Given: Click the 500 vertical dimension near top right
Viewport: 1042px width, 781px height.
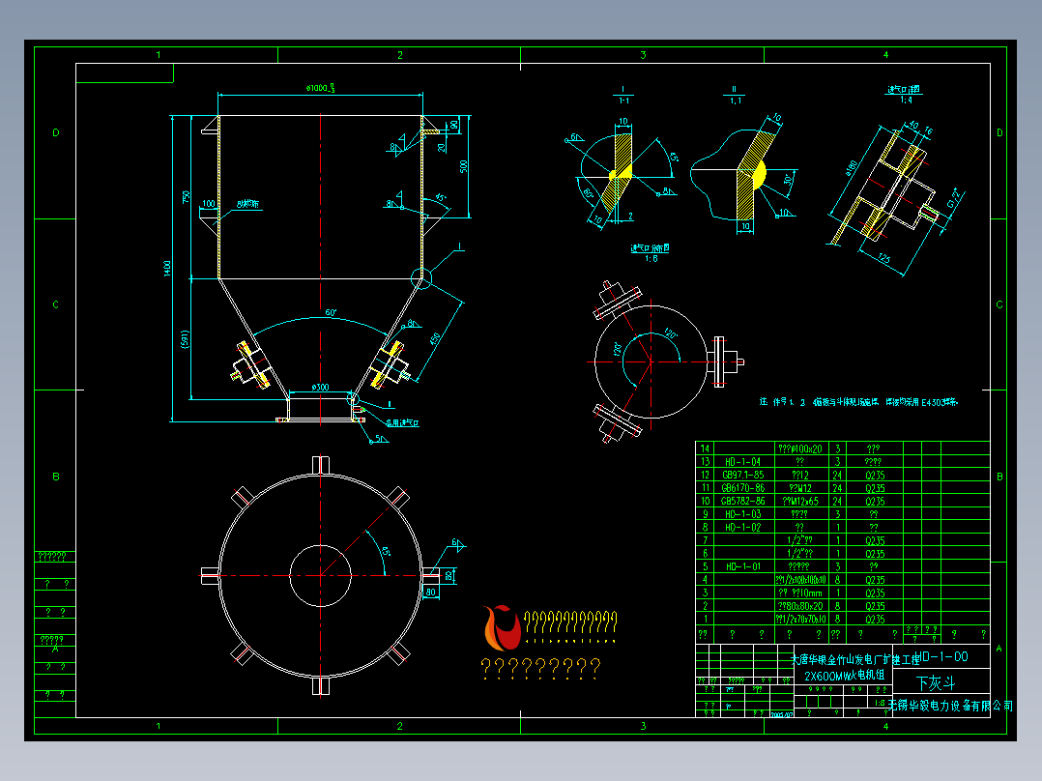Looking at the screenshot, I should [x=463, y=166].
